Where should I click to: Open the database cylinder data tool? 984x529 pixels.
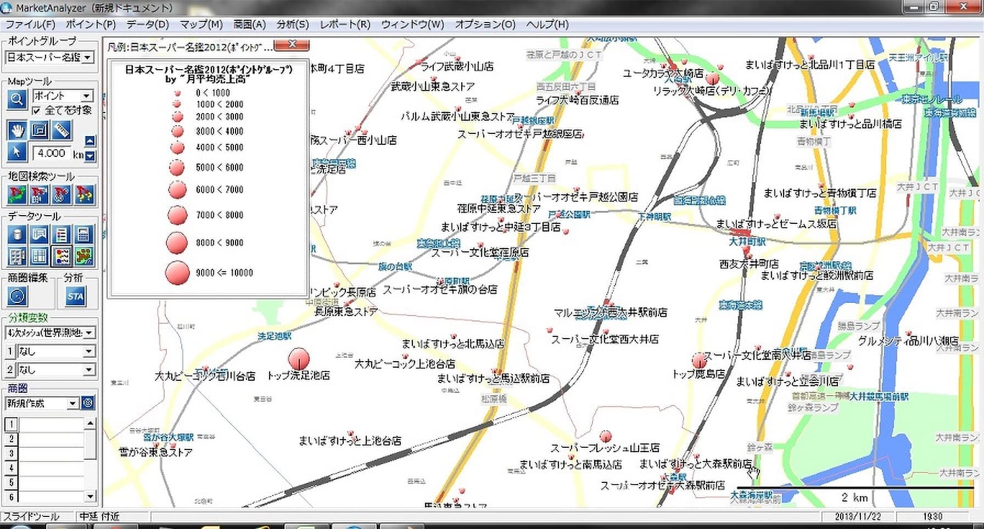tap(18, 234)
